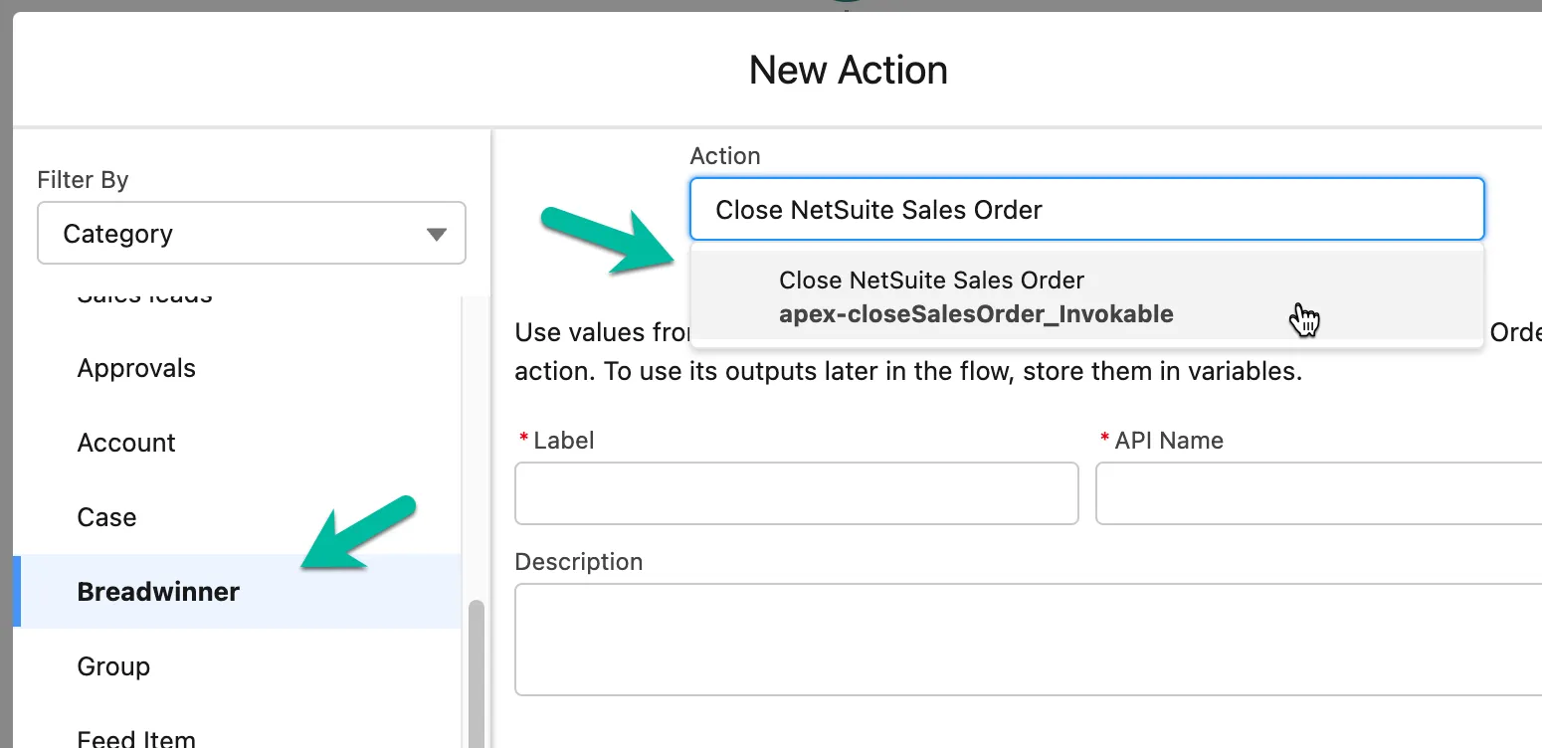Open the Filter By Category dropdown
Screen dimensions: 1542x748
coord(251,234)
